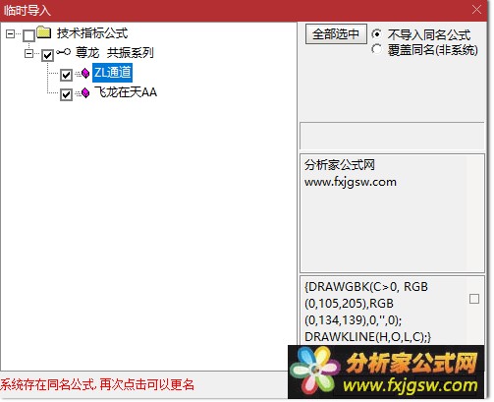Select the 飞龙在天AA tree item
Image resolution: width=494 pixels, height=402 pixels.
point(126,92)
